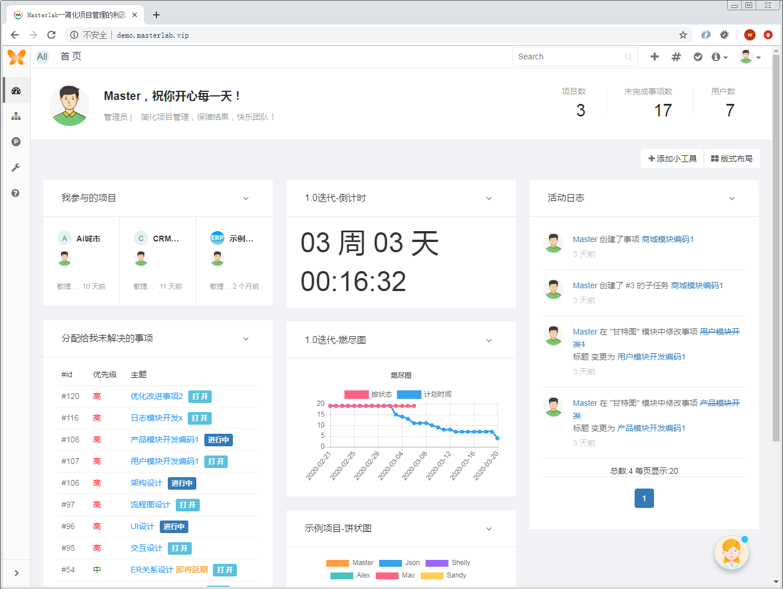Viewport: 783px width, 589px height.
Task: Select the All menu item
Action: click(42, 57)
